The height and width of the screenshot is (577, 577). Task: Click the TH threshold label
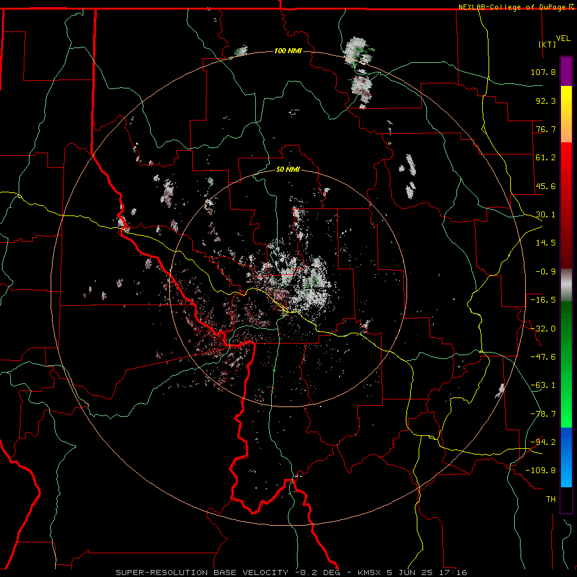tap(551, 499)
